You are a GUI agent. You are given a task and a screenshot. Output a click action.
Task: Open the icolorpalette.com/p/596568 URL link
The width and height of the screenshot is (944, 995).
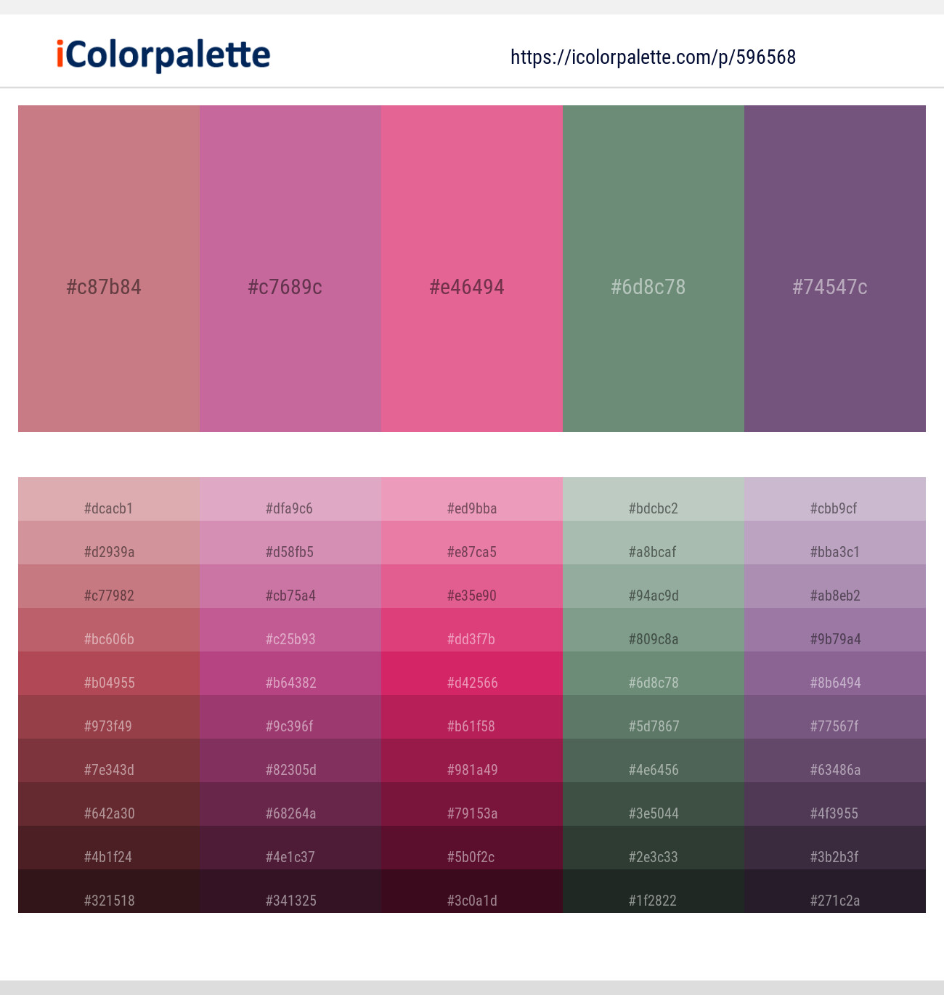click(x=653, y=57)
